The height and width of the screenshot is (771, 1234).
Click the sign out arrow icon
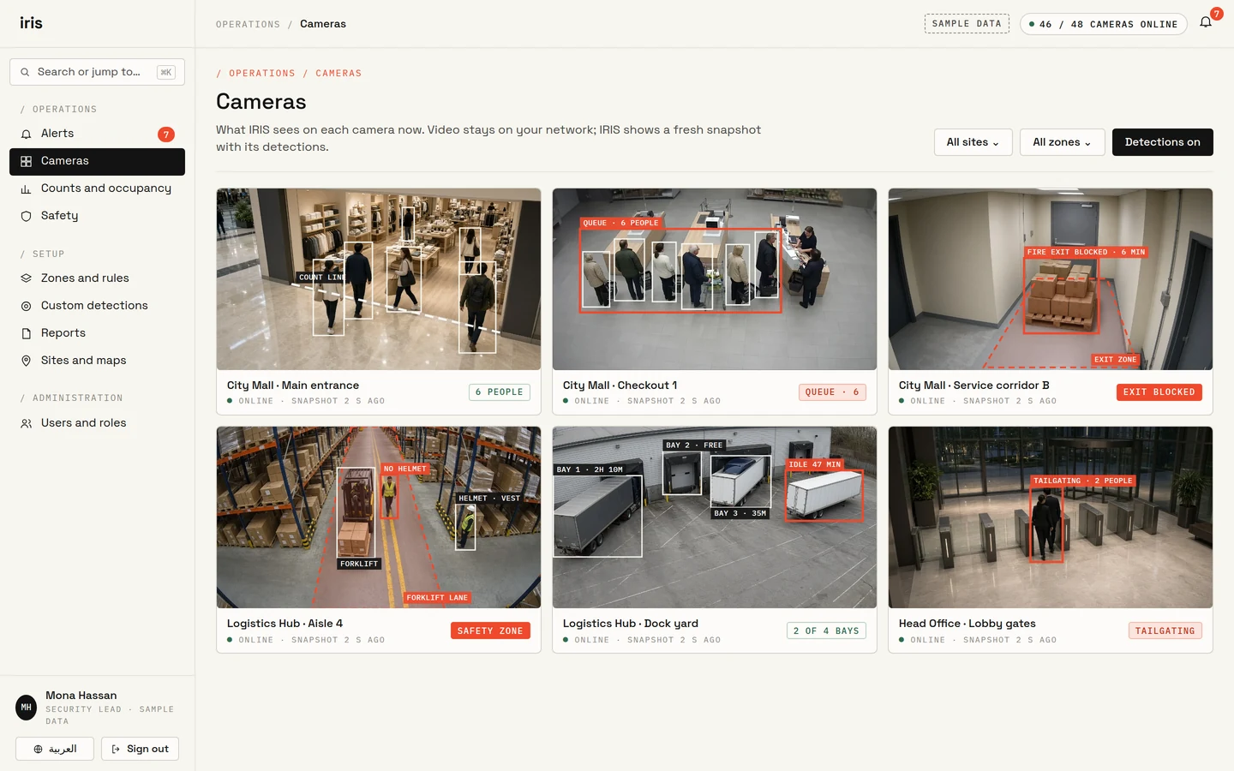point(116,749)
